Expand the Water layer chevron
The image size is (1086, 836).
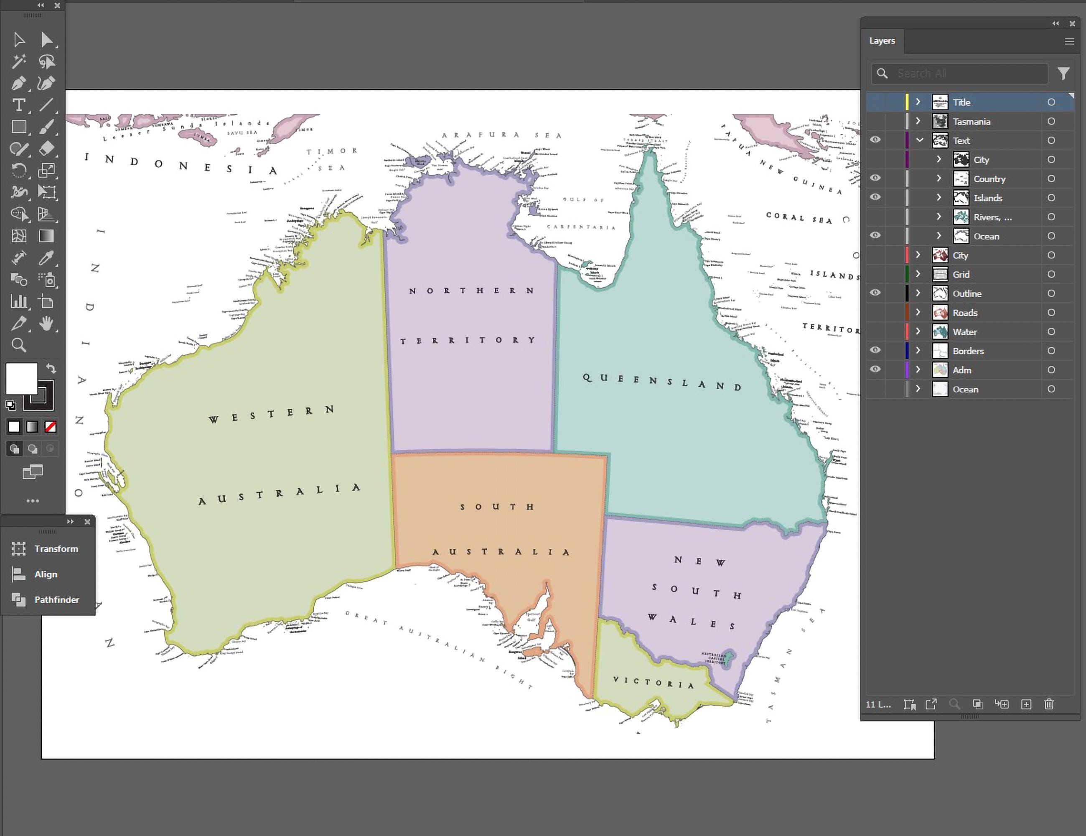tap(918, 331)
